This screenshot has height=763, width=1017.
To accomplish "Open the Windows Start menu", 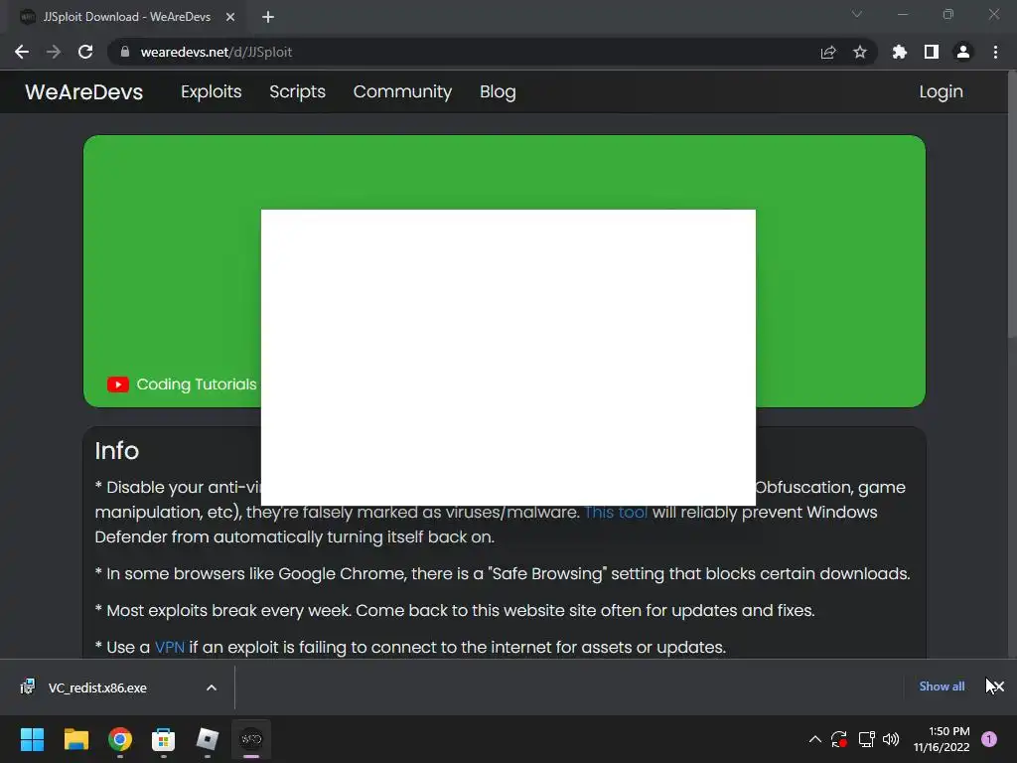I will tap(32, 739).
